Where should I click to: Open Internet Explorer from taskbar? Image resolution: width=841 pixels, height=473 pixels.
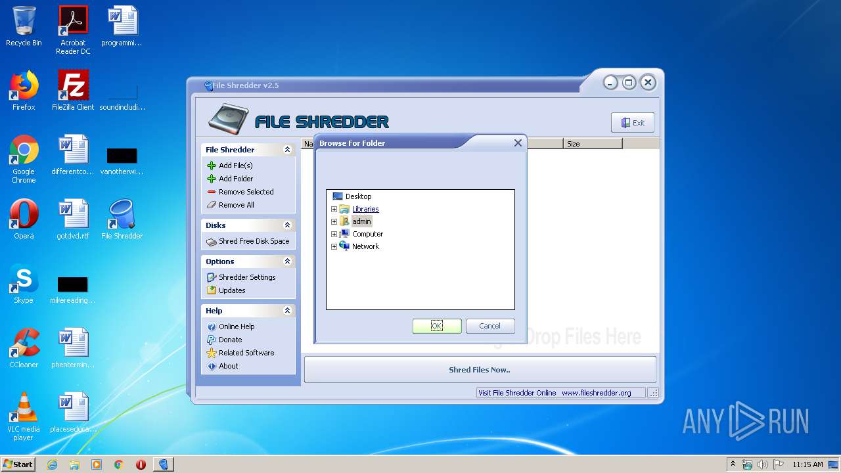coord(52,464)
